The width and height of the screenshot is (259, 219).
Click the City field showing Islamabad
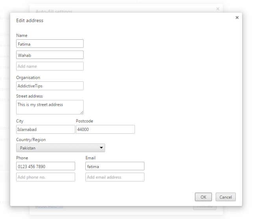click(x=46, y=129)
